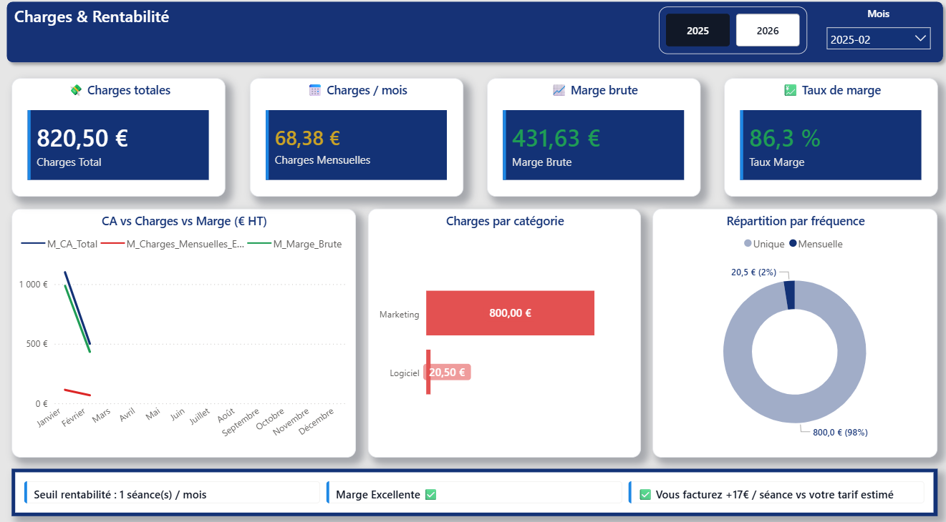Screen dimensions: 946x522
Task: Toggle M_Marge_Brute legend entry
Action: tap(296, 244)
